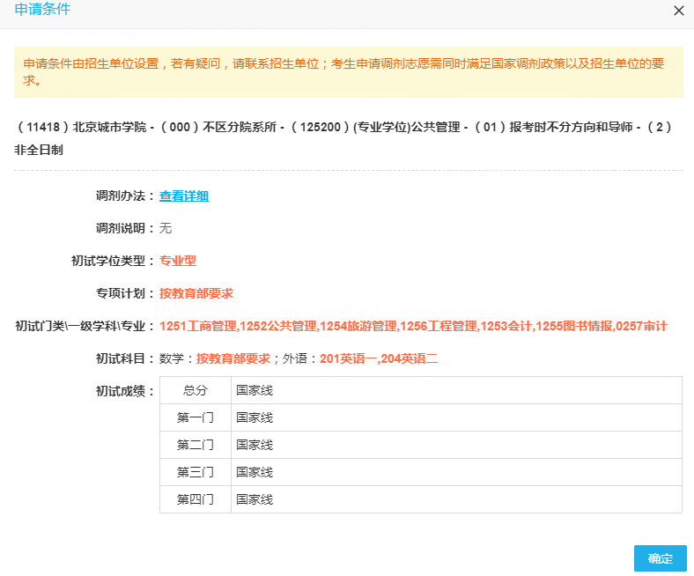Click the 非全日制 text in the heading
The width and height of the screenshot is (694, 576).
(39, 150)
